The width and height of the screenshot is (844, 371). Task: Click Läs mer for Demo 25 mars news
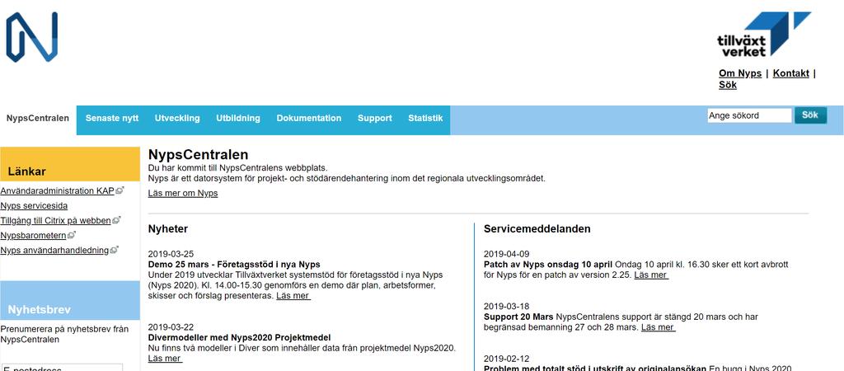pyautogui.click(x=293, y=296)
